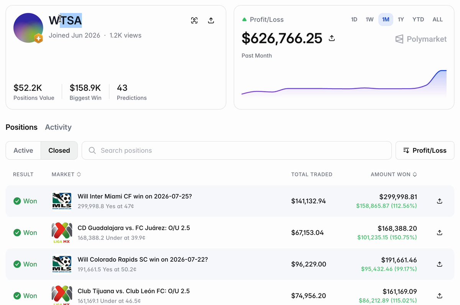Click the magnifier icon in the search box
The width and height of the screenshot is (460, 305).
pyautogui.click(x=92, y=150)
